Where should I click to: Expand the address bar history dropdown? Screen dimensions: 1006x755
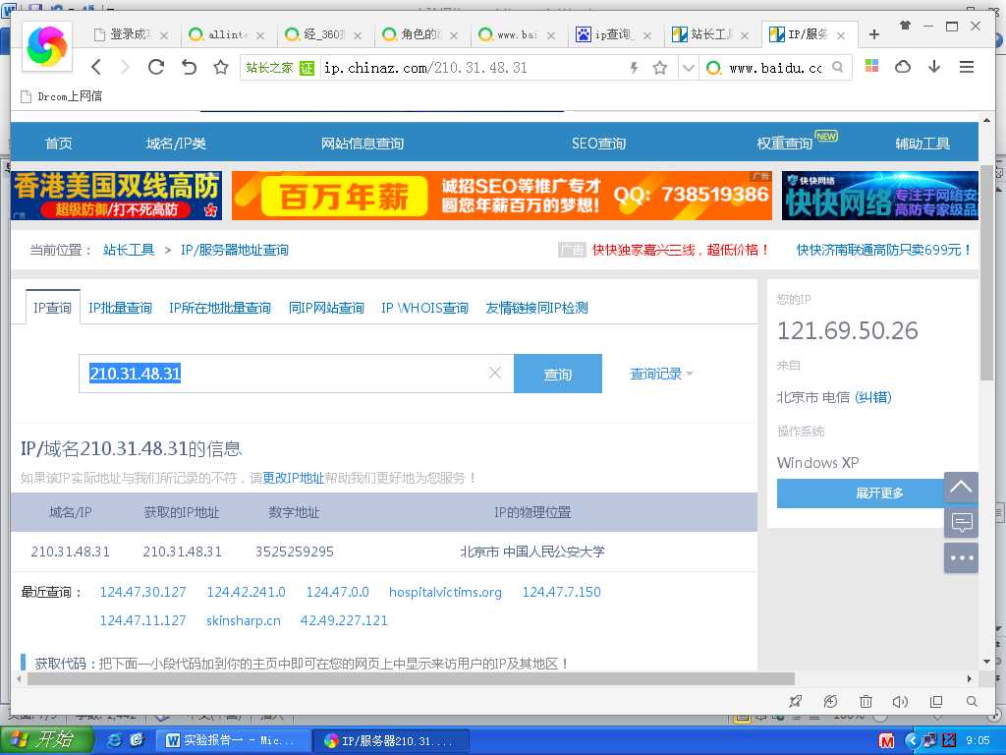[688, 68]
